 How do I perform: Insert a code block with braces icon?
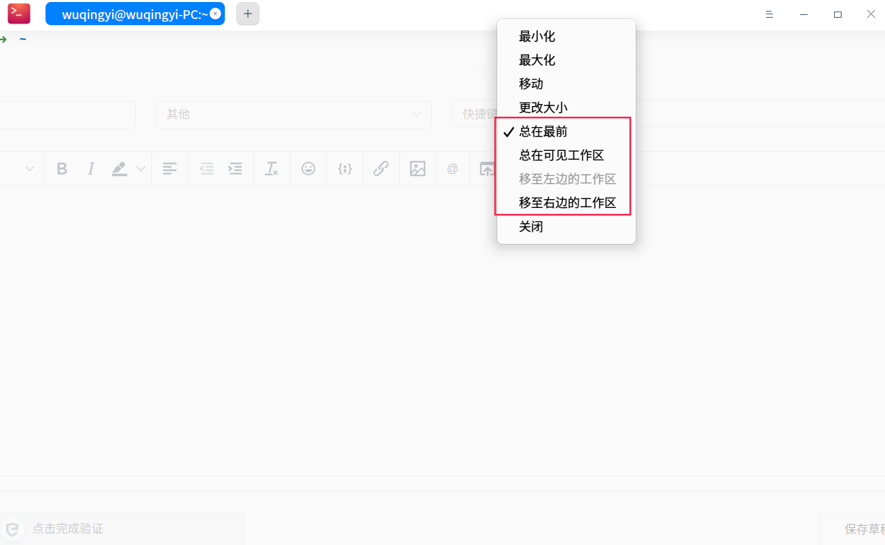click(345, 169)
